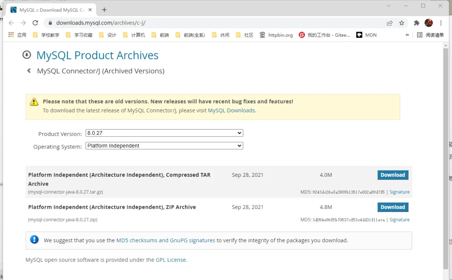The width and height of the screenshot is (452, 280).
Task: Open the 休闲 bookmark folder
Action: click(221, 35)
